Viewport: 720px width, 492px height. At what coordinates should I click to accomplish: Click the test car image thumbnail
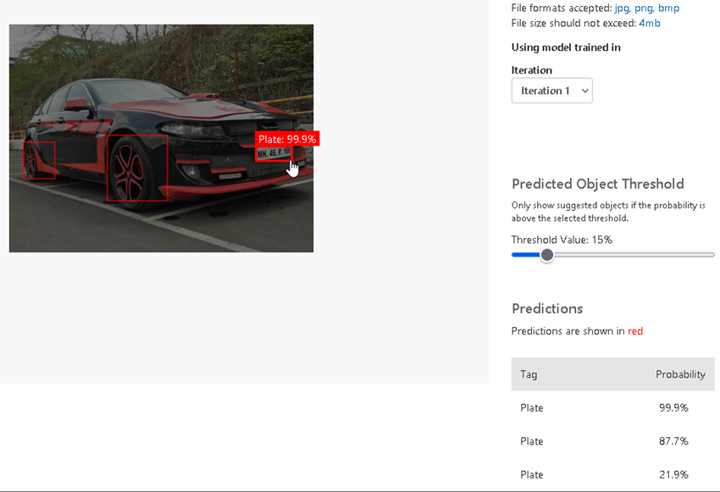tap(161, 138)
